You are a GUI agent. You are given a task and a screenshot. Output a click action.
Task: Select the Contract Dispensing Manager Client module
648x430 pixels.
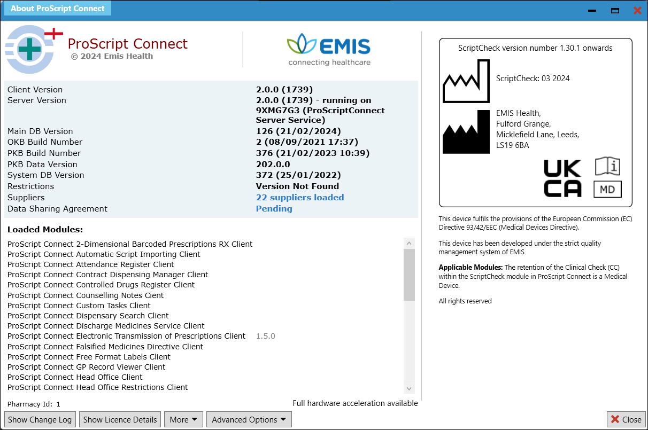[108, 275]
